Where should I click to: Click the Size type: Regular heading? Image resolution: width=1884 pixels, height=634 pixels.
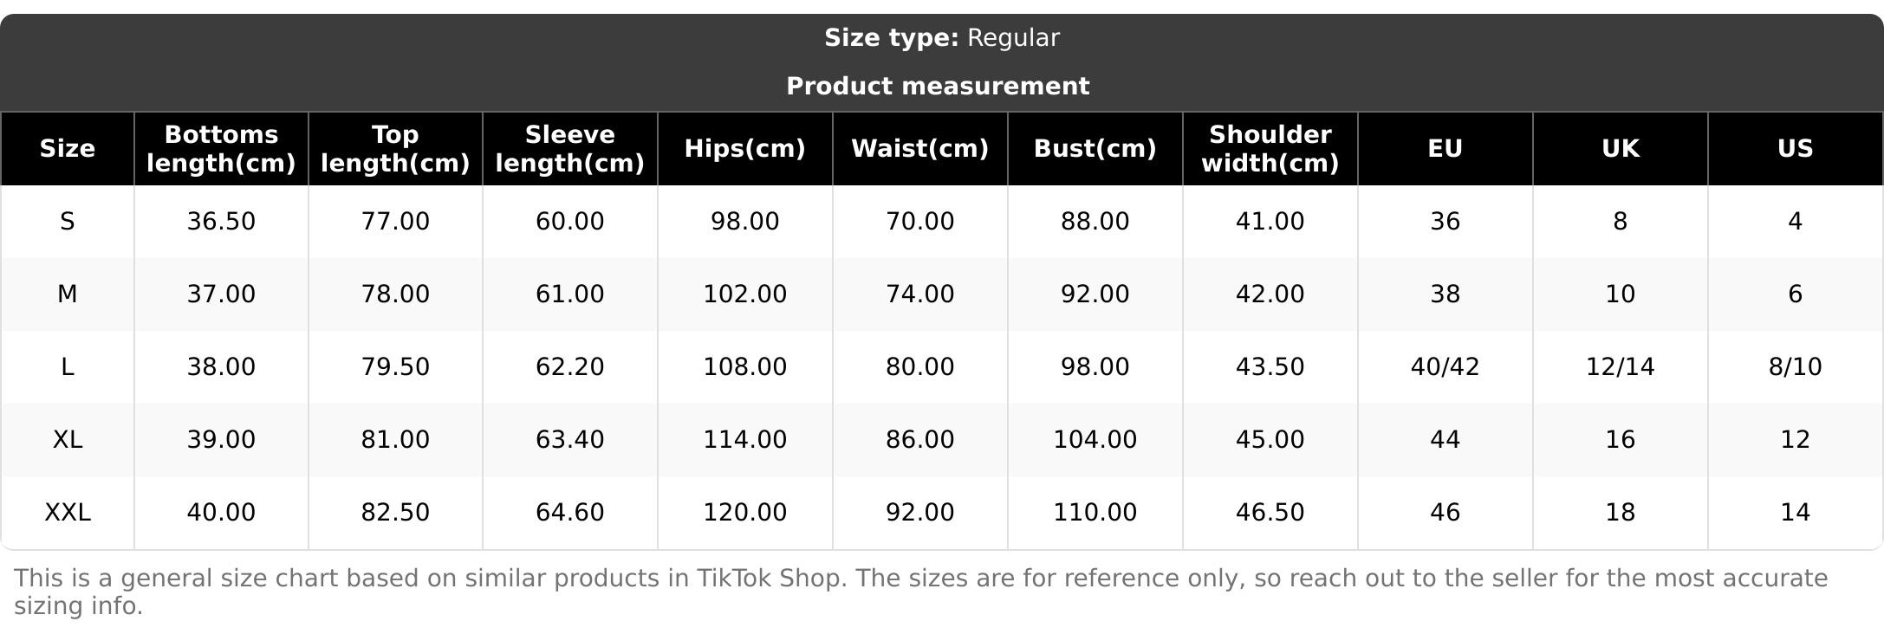941,38
